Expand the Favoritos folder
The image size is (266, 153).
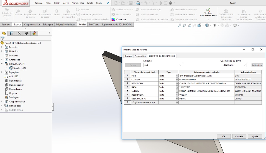(2, 47)
